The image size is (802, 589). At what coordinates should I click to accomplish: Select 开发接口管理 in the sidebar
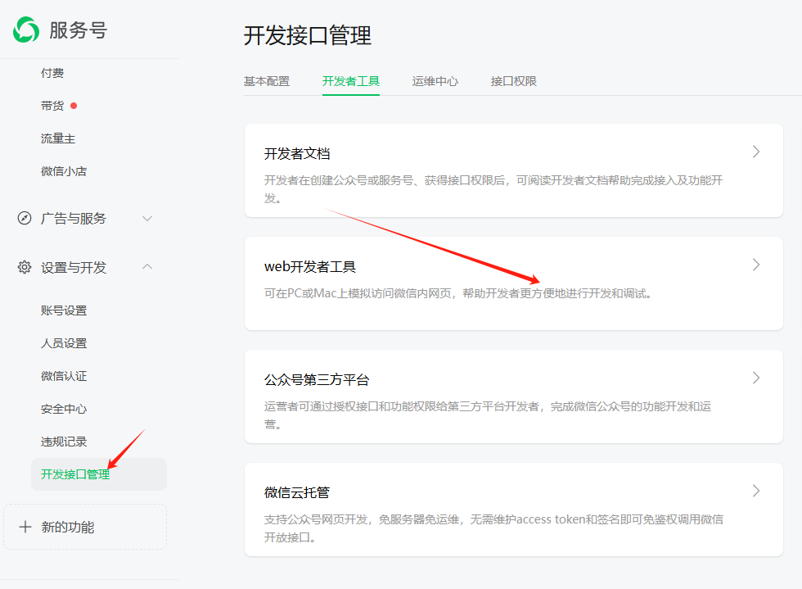point(99,474)
